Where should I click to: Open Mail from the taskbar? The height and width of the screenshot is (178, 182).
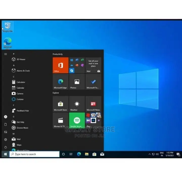(x=102, y=154)
